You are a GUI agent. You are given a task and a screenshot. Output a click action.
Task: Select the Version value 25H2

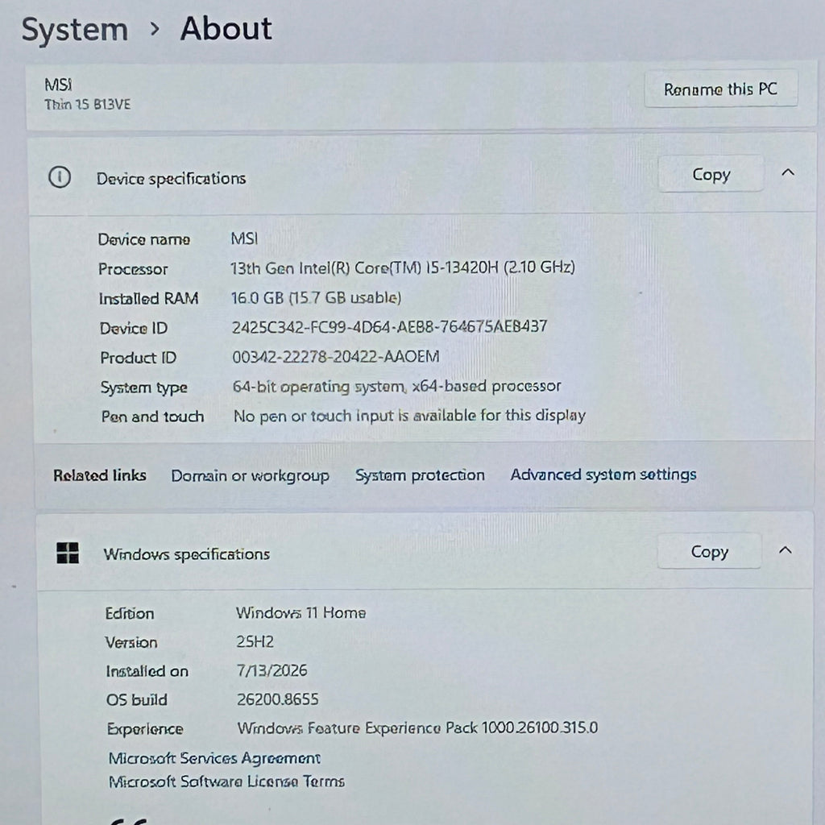pos(255,641)
